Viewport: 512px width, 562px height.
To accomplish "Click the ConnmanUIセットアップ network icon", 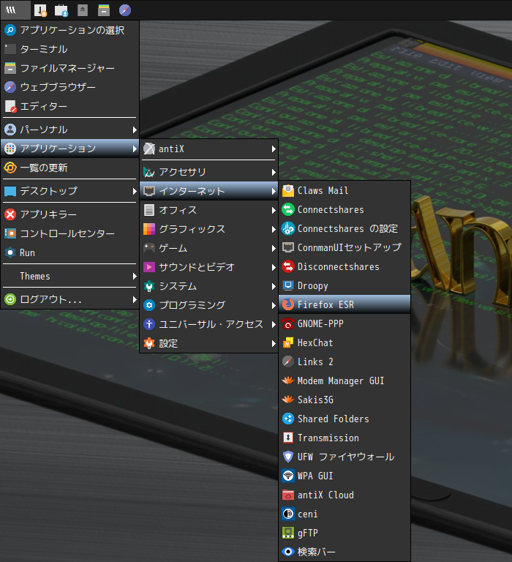I will click(x=288, y=247).
